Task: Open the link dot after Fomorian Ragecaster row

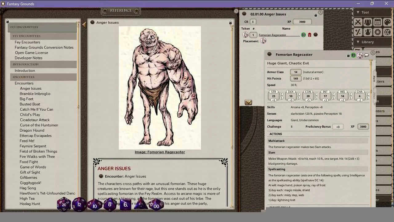Action: 316,35
